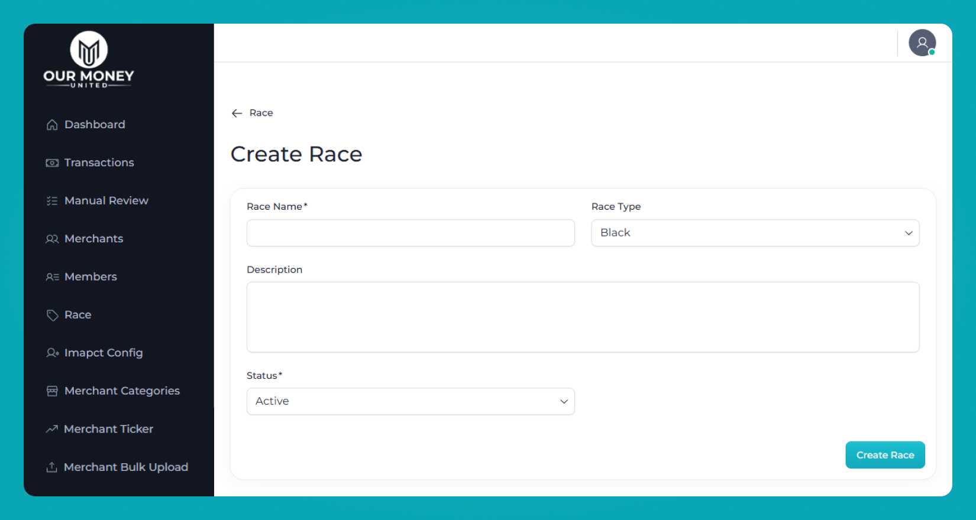The width and height of the screenshot is (976, 520).
Task: Click the Manual Review checklist icon
Action: coord(52,201)
